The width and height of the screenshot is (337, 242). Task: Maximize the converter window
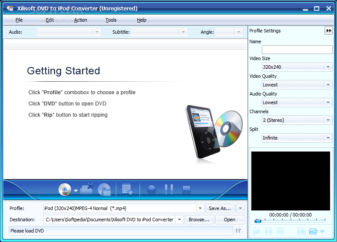(x=317, y=9)
